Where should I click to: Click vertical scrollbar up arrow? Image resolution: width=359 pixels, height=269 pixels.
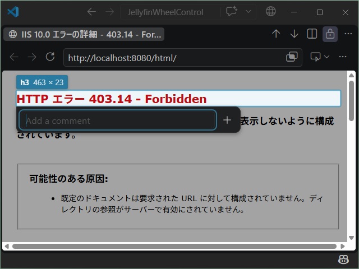tap(352, 75)
